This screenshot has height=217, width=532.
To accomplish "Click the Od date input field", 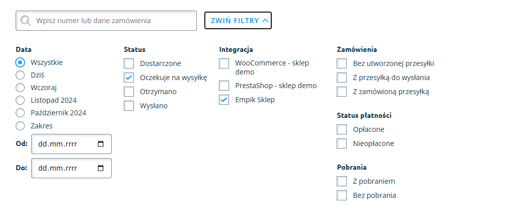I will point(63,144).
